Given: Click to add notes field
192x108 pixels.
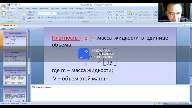Looking at the screenshot, I should point(110,93).
